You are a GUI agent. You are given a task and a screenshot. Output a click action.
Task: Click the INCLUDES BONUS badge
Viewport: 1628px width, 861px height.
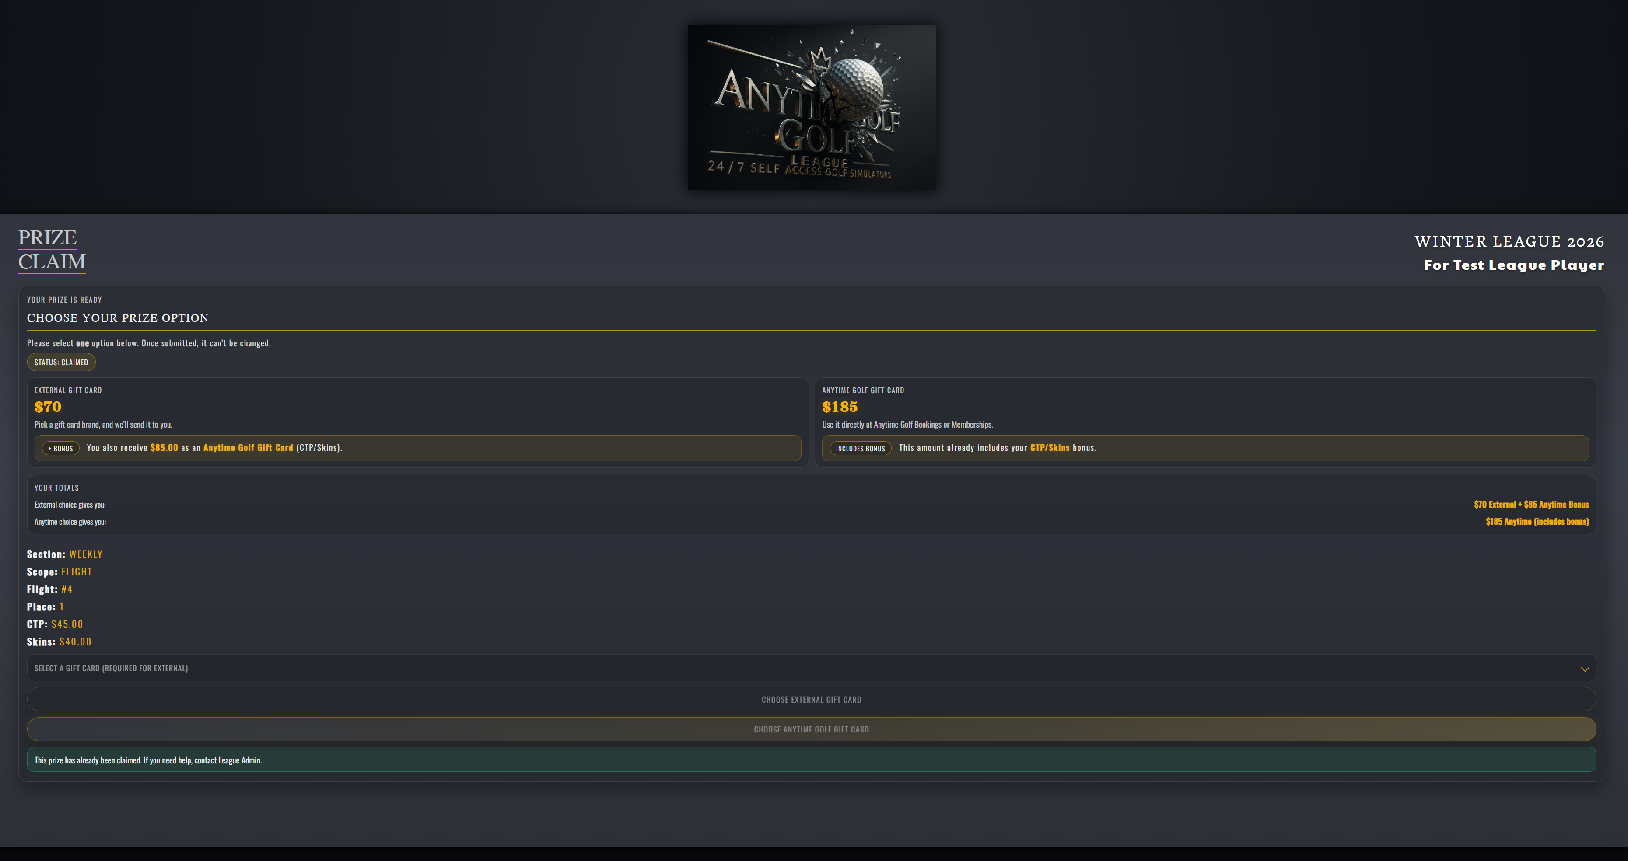point(860,448)
